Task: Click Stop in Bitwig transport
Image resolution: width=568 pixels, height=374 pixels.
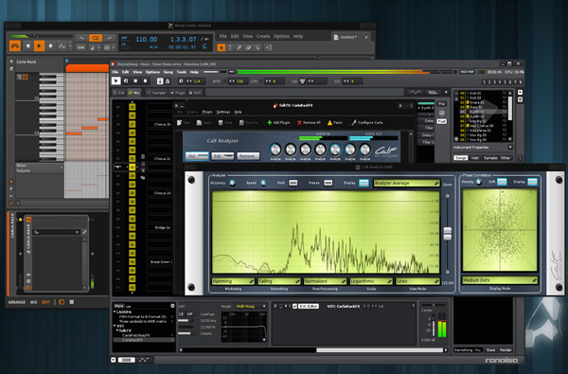Action: [27, 46]
